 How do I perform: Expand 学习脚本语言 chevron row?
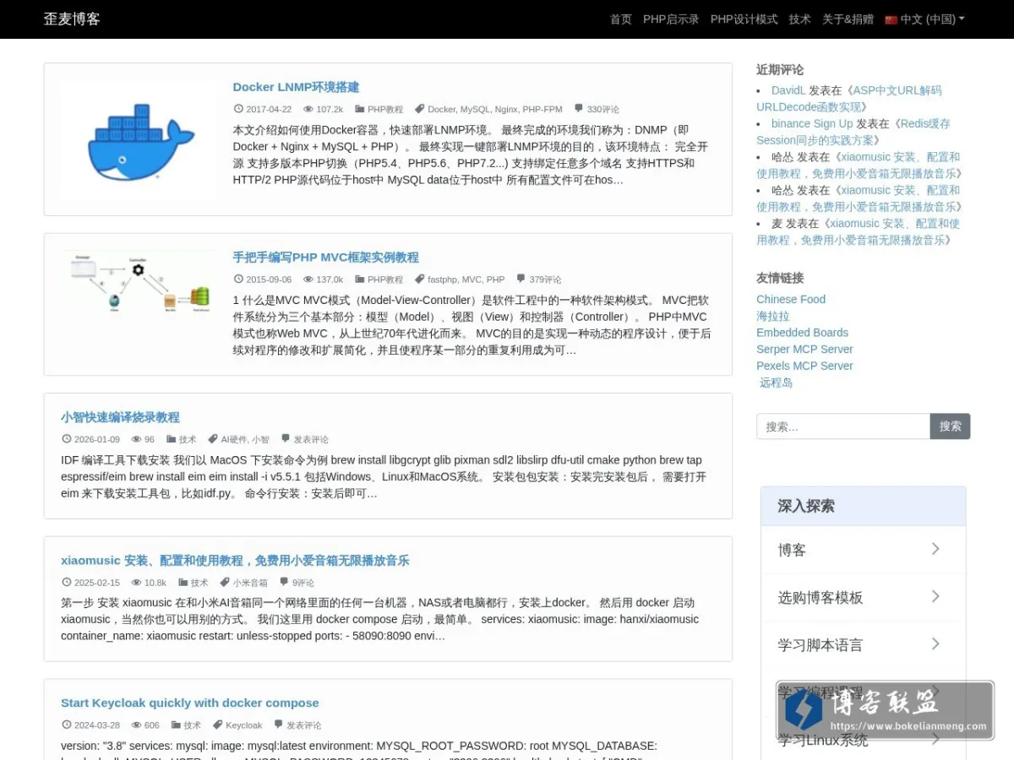pos(863,644)
